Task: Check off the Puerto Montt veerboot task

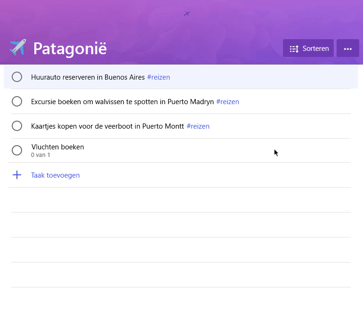Action: click(17, 126)
